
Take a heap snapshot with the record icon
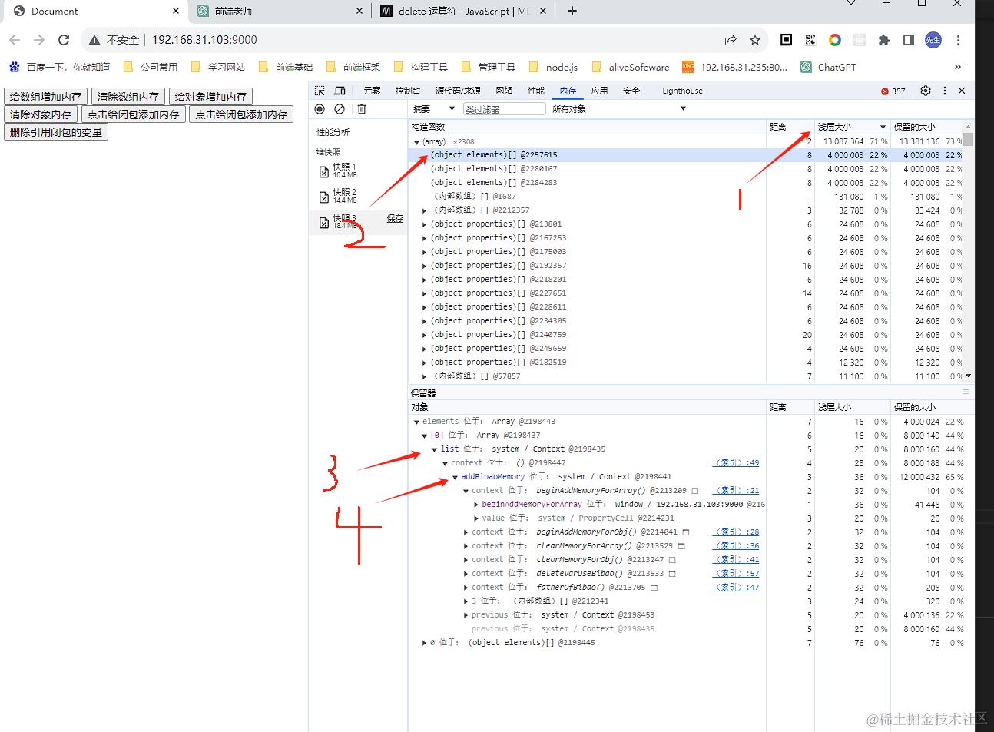coord(320,109)
